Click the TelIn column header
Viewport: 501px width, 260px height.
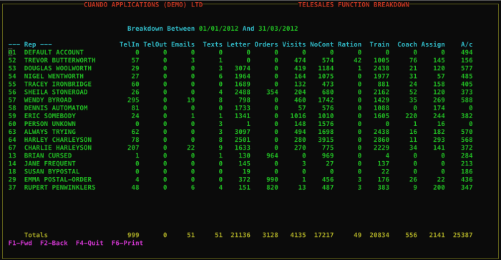(130, 44)
